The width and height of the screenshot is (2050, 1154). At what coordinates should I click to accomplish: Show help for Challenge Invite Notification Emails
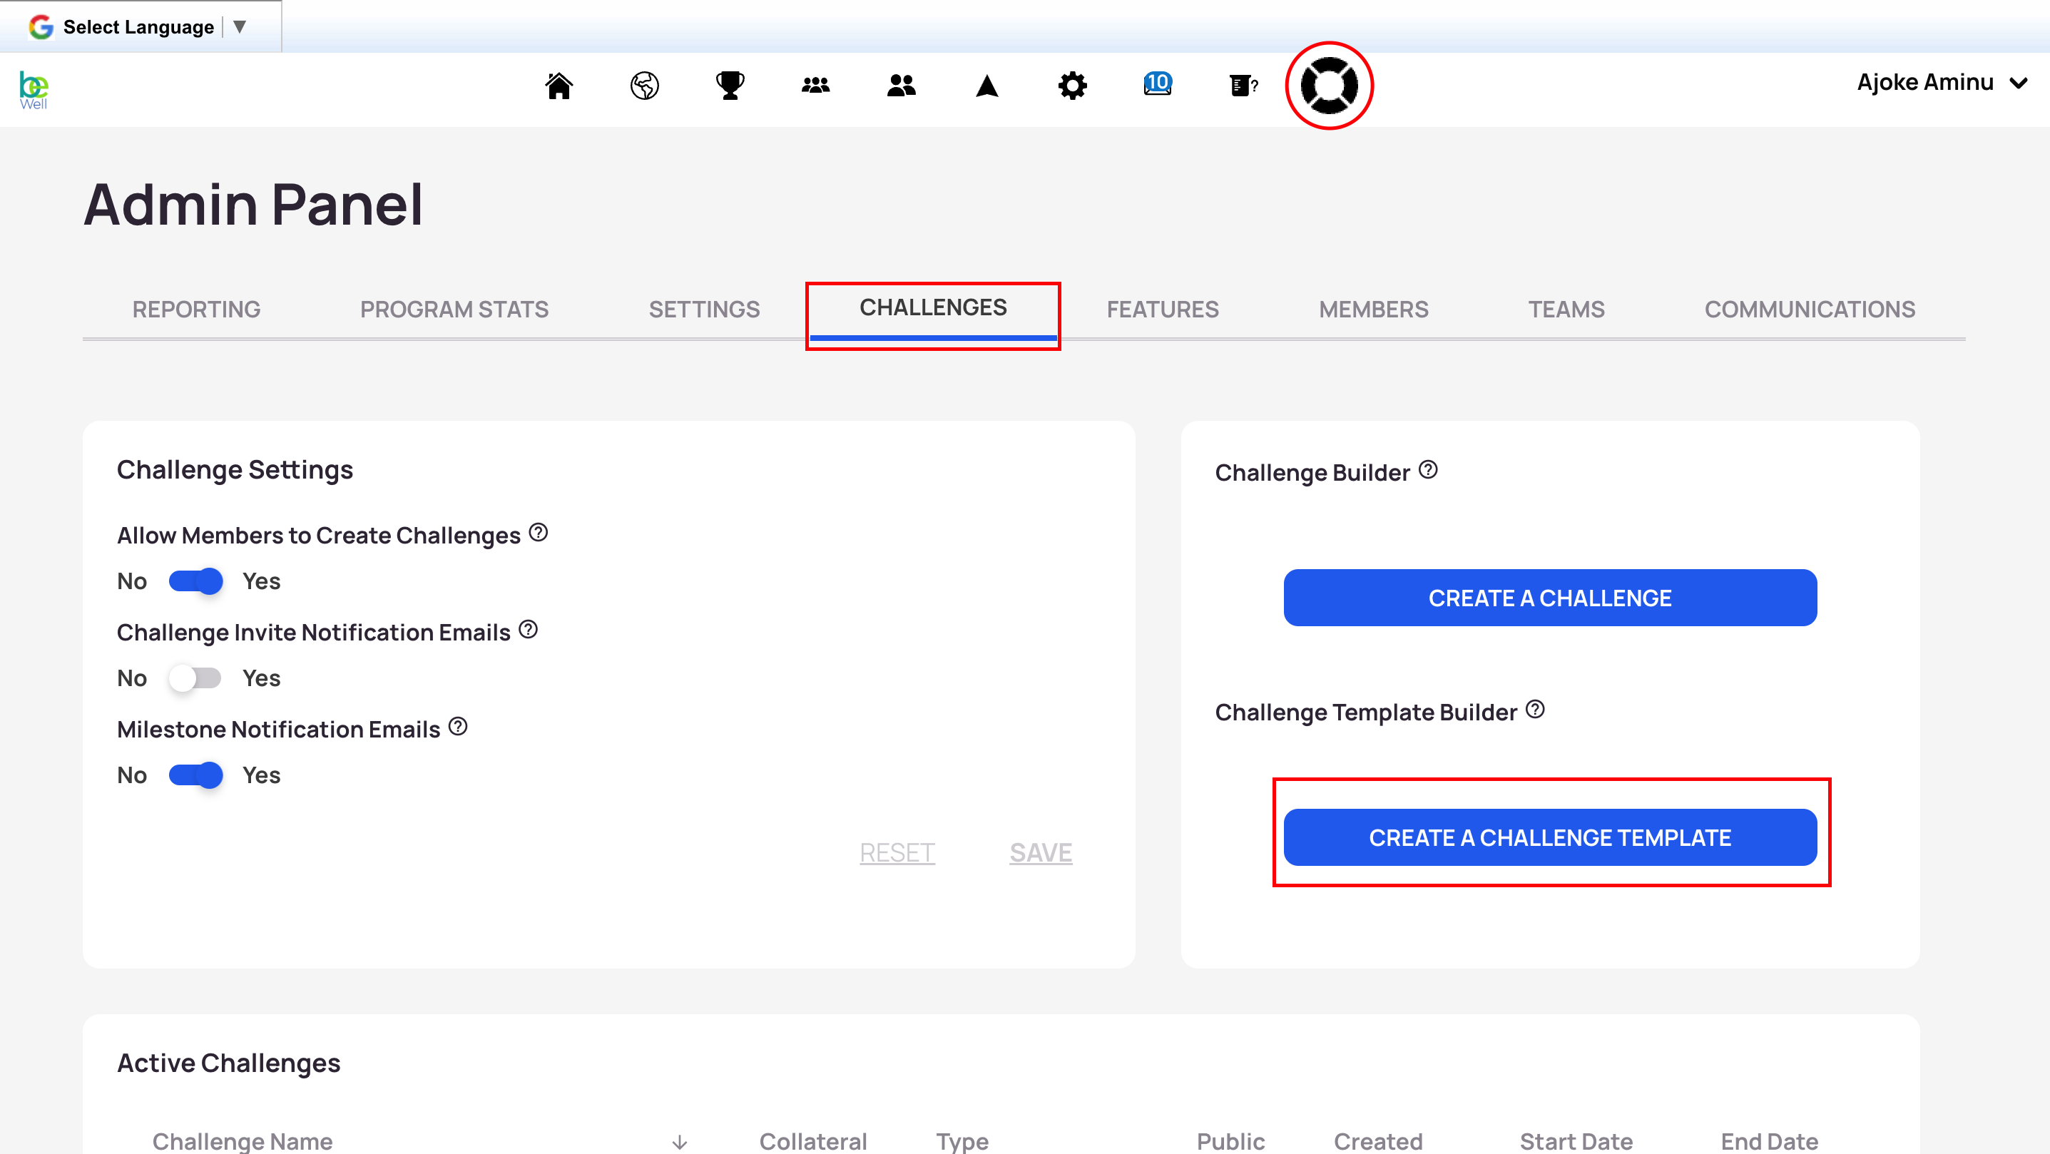coord(529,630)
